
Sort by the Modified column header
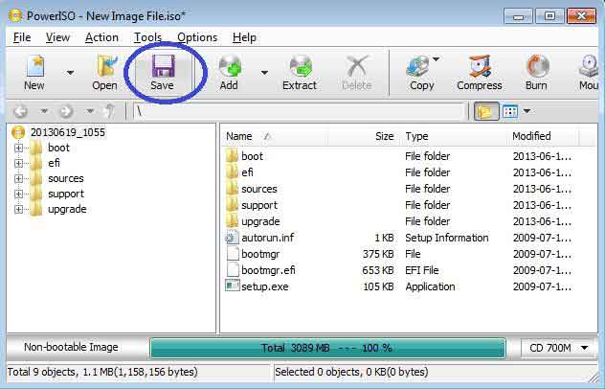click(543, 136)
